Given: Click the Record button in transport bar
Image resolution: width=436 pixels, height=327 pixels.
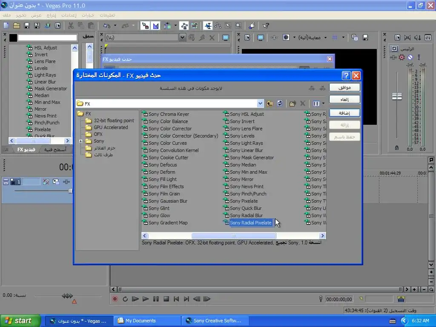Looking at the screenshot, I should (x=115, y=299).
